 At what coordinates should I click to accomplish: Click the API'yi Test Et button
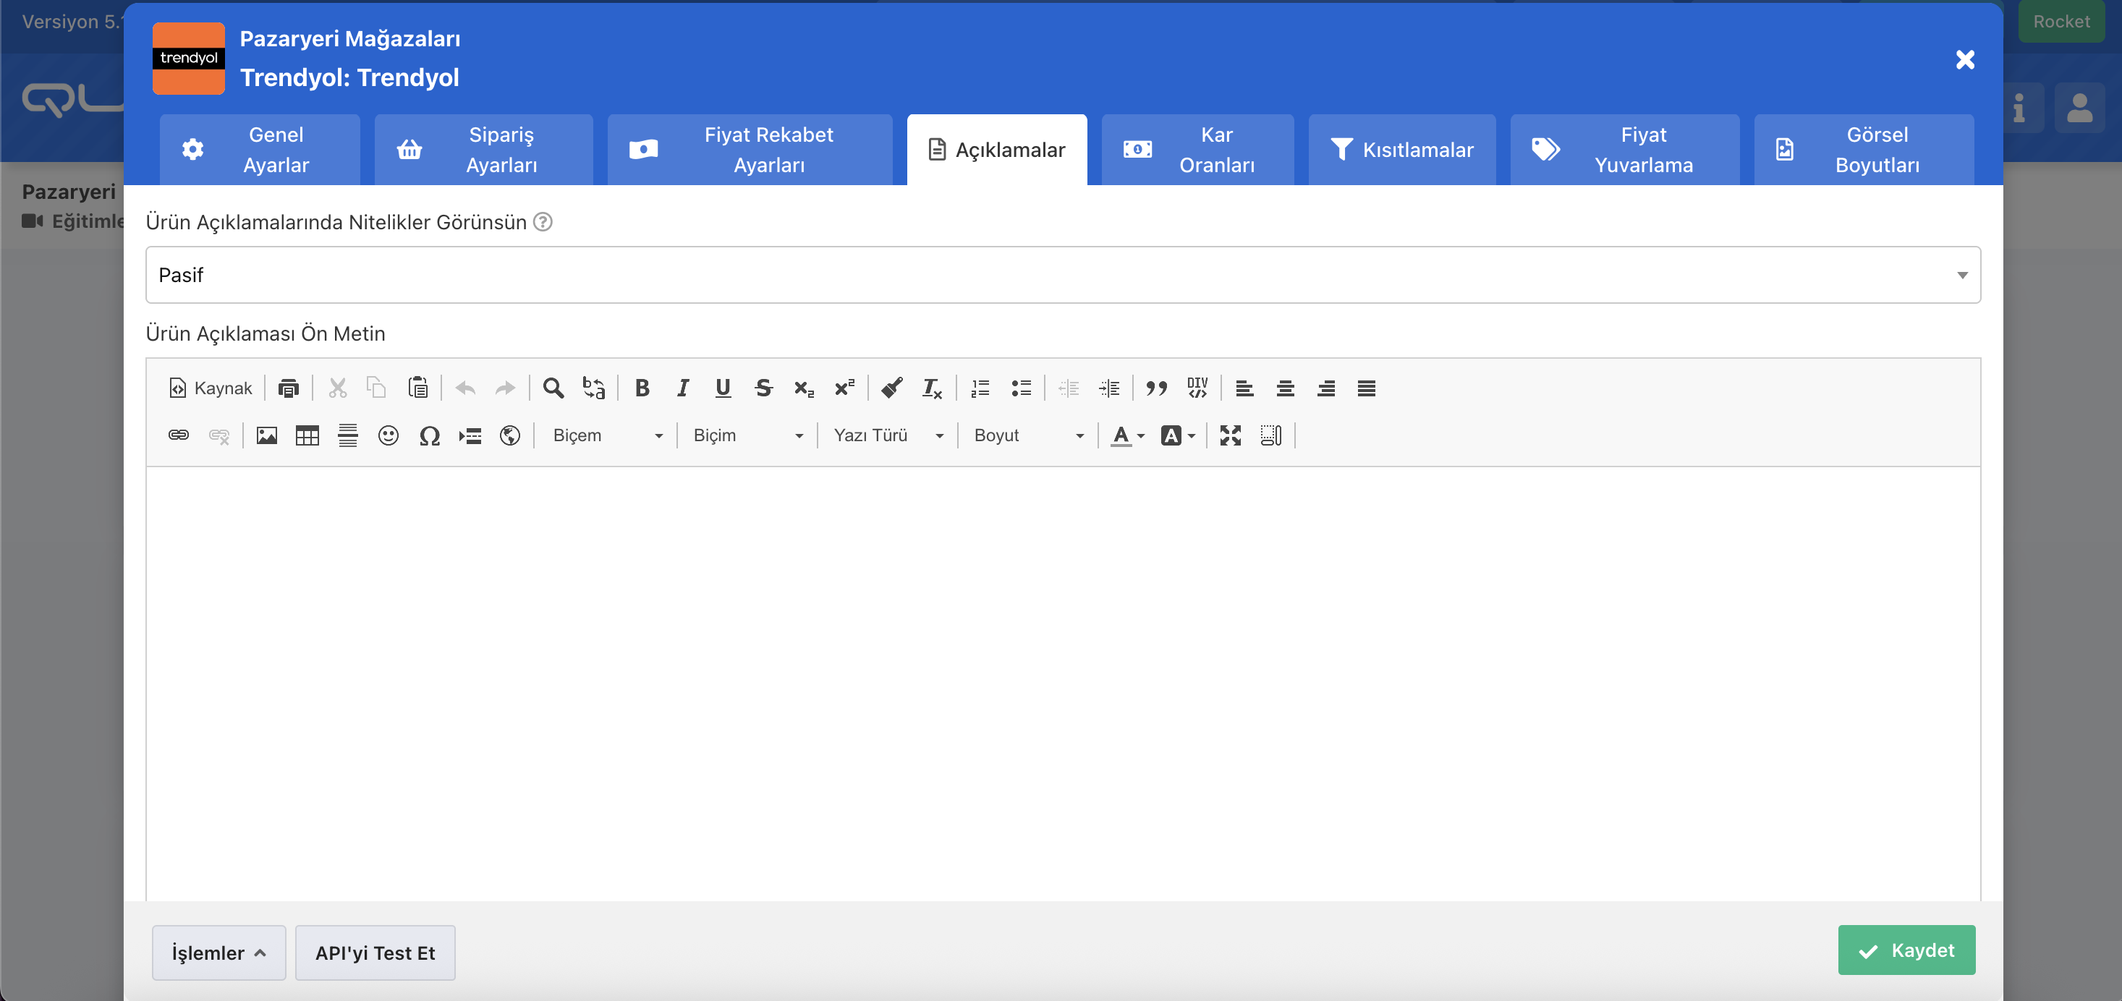pos(375,953)
